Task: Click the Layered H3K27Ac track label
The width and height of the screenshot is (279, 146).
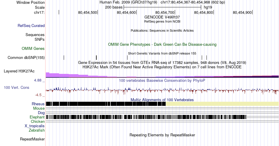Action: pos(19,71)
